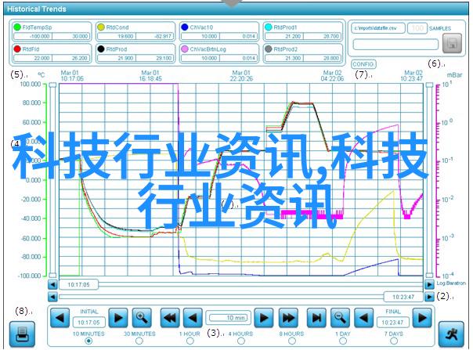The height and width of the screenshot is (350, 473).
Task: Step back arrow left of 10 min field
Action: pyautogui.click(x=193, y=318)
